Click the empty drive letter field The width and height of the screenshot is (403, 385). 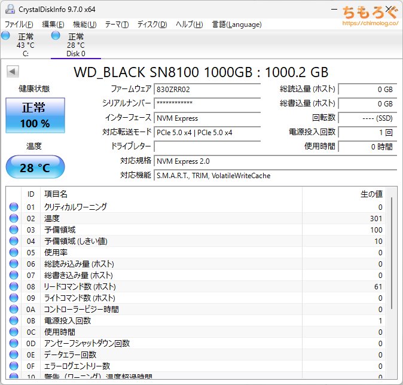pyautogui.click(x=207, y=146)
